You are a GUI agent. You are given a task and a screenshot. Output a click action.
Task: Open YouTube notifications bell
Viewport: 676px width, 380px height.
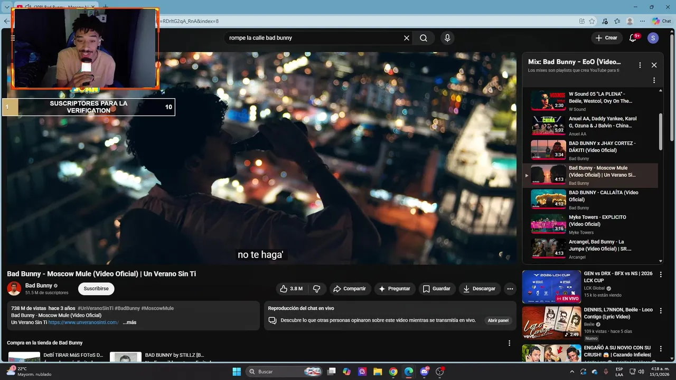point(633,38)
